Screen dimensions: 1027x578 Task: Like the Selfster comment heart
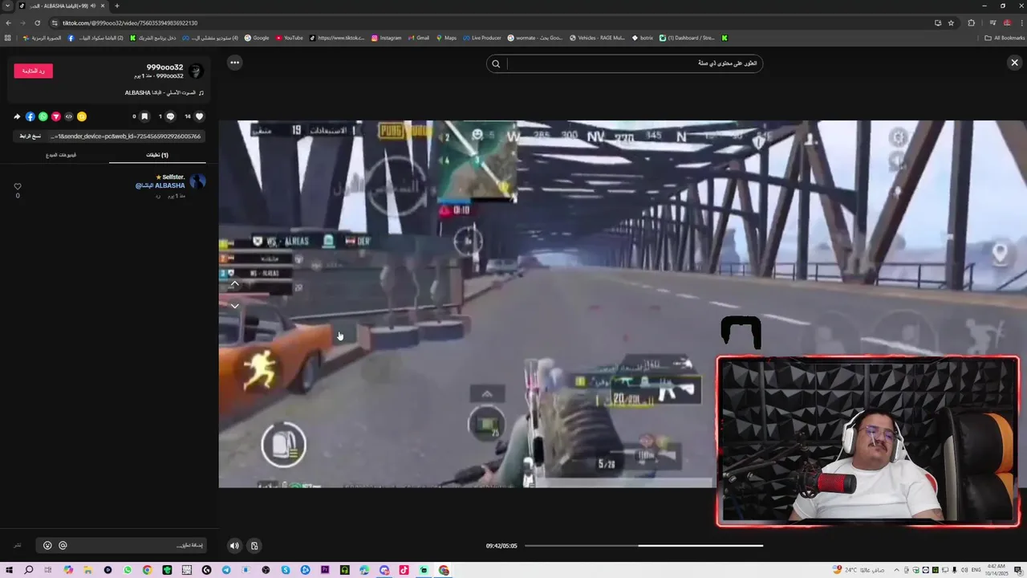[18, 186]
